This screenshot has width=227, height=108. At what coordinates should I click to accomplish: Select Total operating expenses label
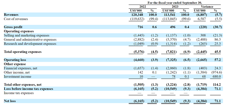(23, 52)
